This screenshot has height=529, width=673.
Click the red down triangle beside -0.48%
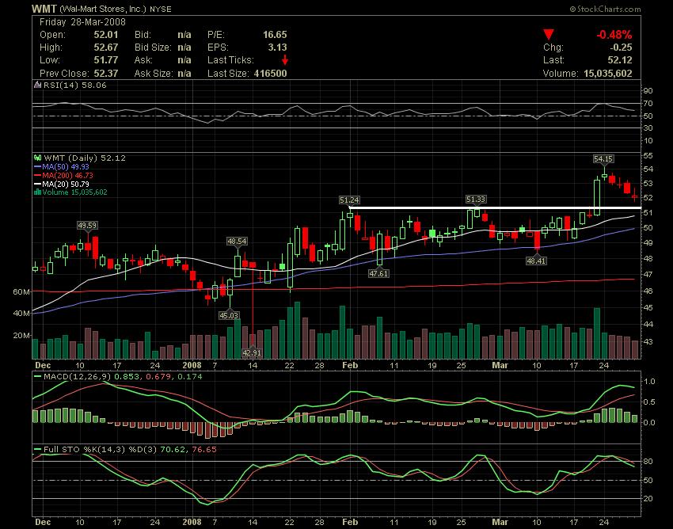click(549, 34)
